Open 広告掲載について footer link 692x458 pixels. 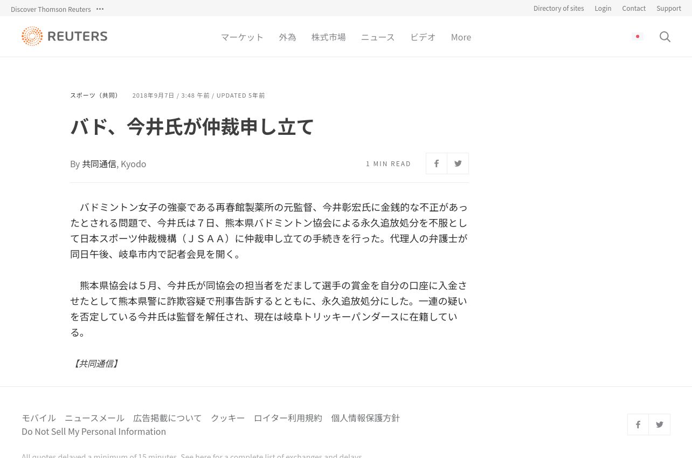click(168, 418)
